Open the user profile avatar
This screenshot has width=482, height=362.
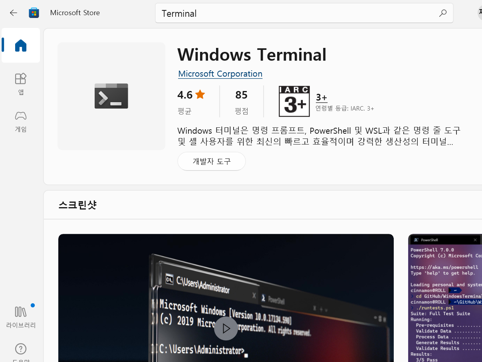click(480, 13)
